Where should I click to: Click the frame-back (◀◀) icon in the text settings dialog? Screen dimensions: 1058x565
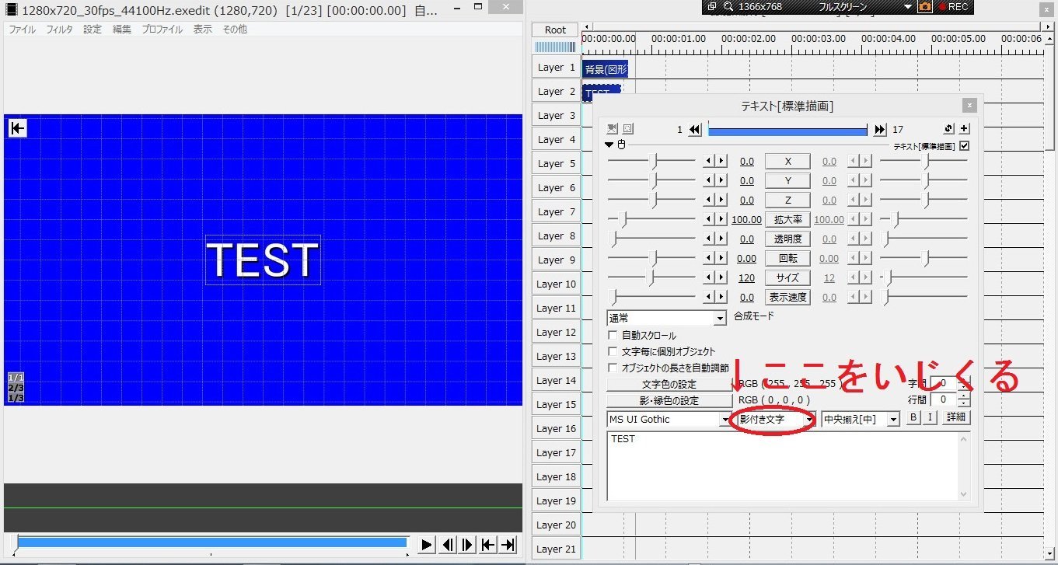(694, 129)
